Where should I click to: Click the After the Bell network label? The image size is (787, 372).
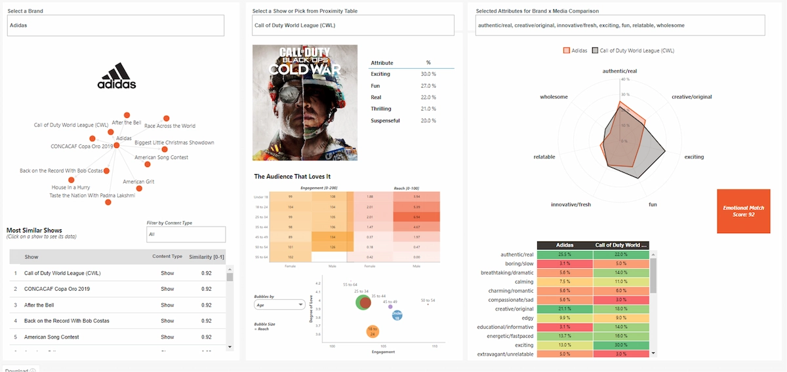click(x=127, y=122)
